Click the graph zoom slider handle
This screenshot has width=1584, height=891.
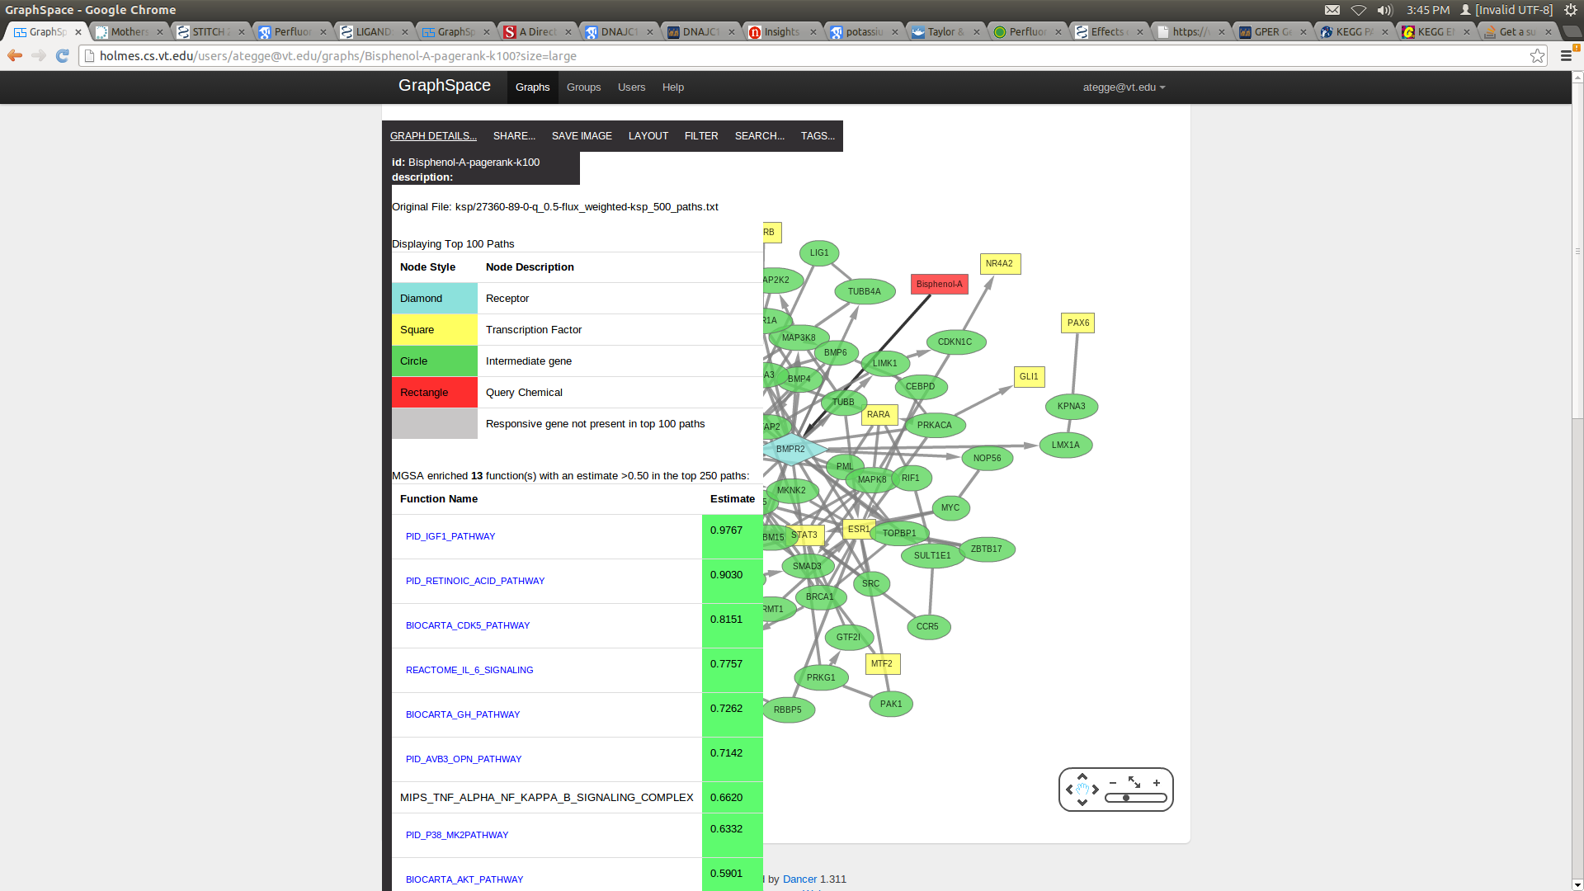coord(1126,798)
